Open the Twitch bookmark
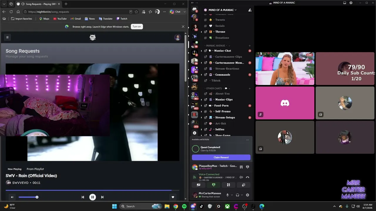 (x=122, y=19)
